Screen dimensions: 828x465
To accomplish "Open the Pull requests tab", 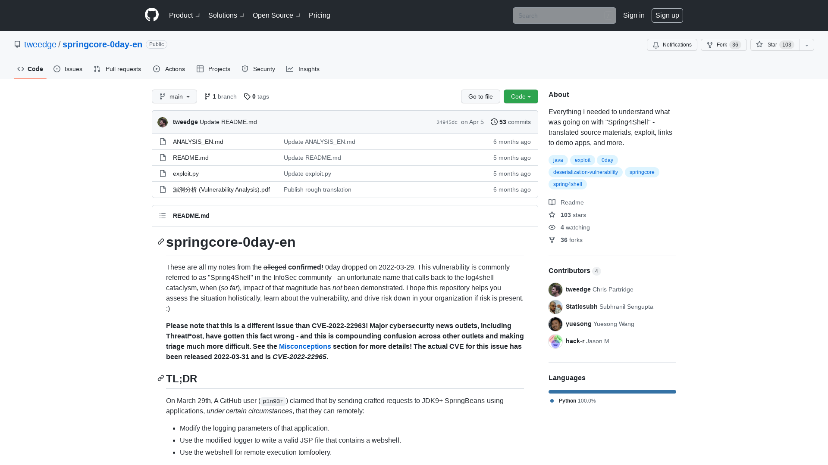I will (117, 69).
